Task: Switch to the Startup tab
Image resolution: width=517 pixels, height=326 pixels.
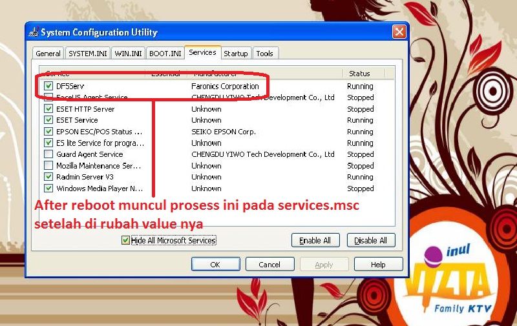Action: [x=236, y=54]
